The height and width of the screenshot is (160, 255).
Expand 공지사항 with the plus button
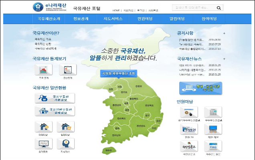[x=224, y=33]
